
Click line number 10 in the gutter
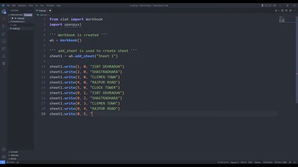(x=43, y=66)
